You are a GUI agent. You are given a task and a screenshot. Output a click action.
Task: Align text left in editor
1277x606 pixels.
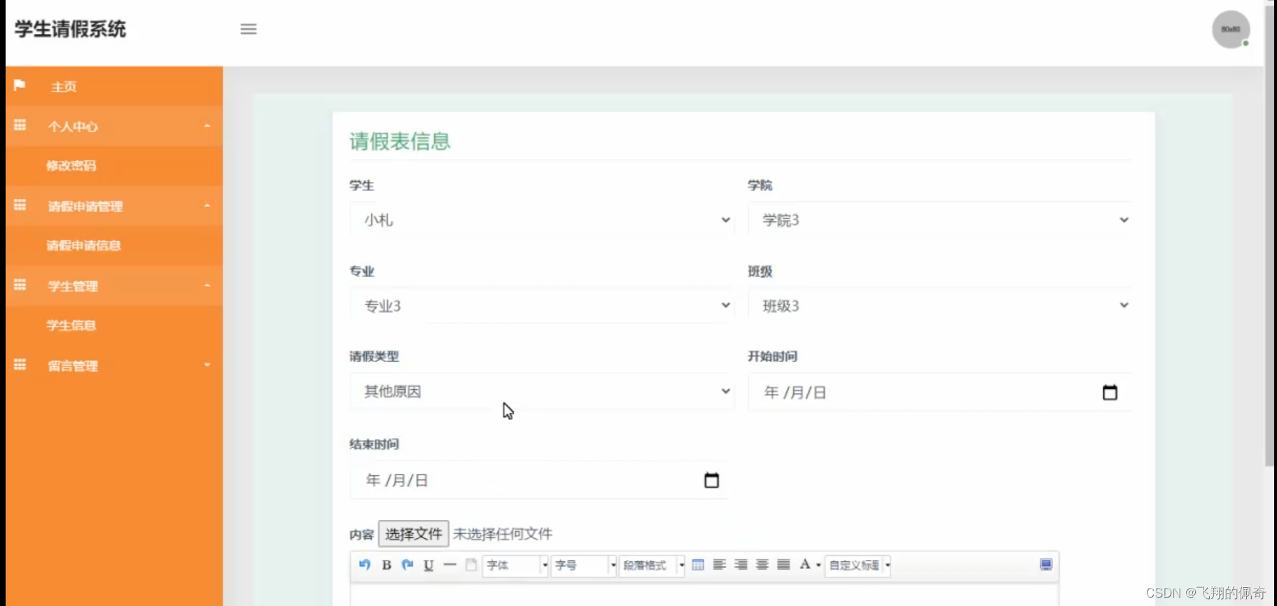[719, 565]
